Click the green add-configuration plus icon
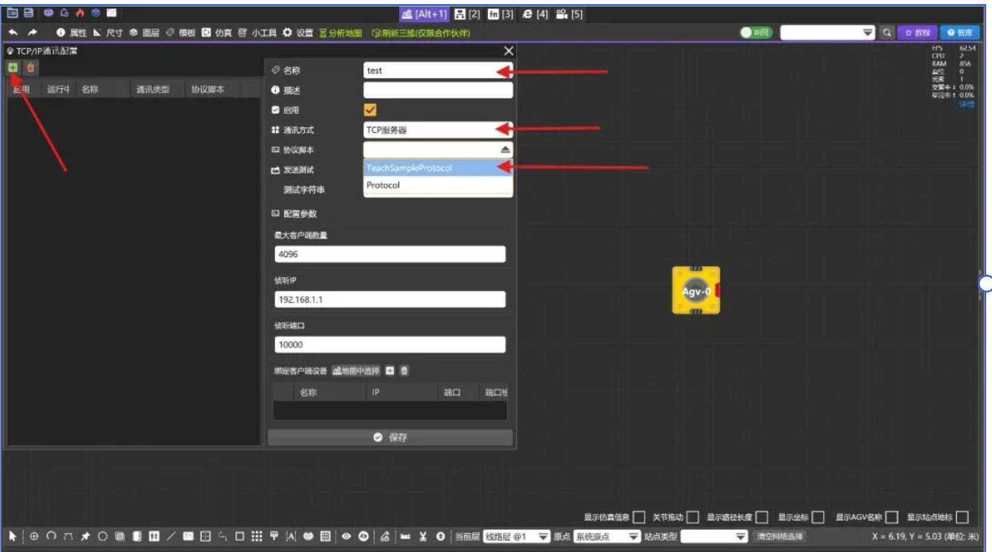This screenshot has height=552, width=992. tap(12, 68)
